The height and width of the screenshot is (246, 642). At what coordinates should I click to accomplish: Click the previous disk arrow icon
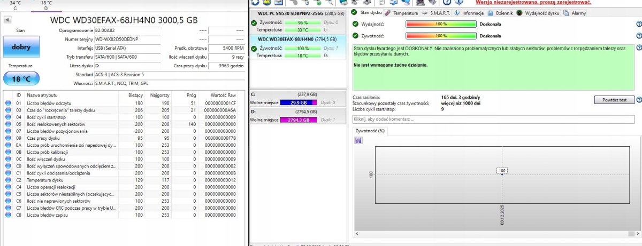tap(8, 20)
